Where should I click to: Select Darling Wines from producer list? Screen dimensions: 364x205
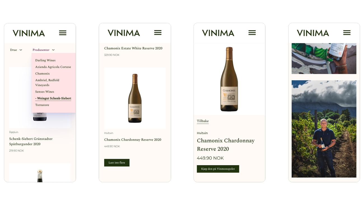[x=45, y=60]
